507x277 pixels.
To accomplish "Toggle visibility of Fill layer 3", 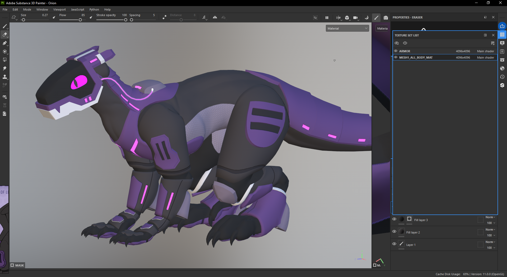I will point(394,219).
